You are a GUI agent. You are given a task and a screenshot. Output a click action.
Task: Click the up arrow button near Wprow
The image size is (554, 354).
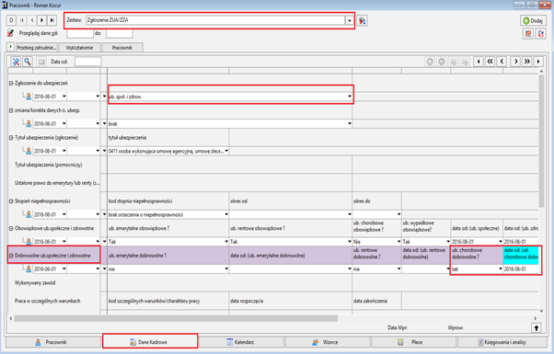537,328
